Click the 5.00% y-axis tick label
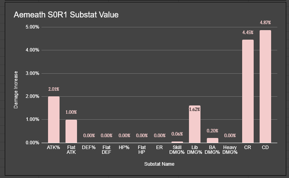The image size is (289, 178). (x=33, y=27)
